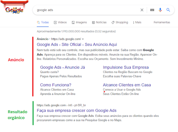Open the Shopping tab
Viewport: 178px width, 132px height.
click(x=120, y=22)
